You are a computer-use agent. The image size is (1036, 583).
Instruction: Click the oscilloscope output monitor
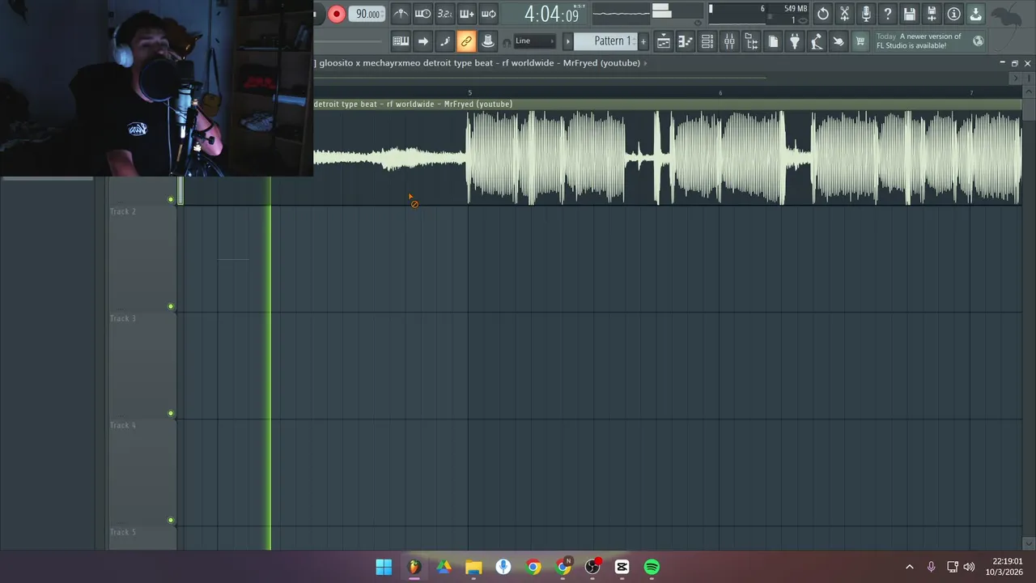click(622, 13)
